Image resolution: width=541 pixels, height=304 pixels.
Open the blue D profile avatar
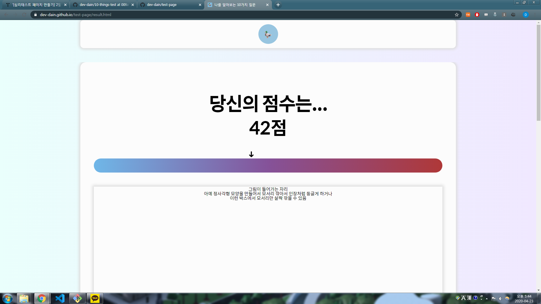(x=526, y=15)
